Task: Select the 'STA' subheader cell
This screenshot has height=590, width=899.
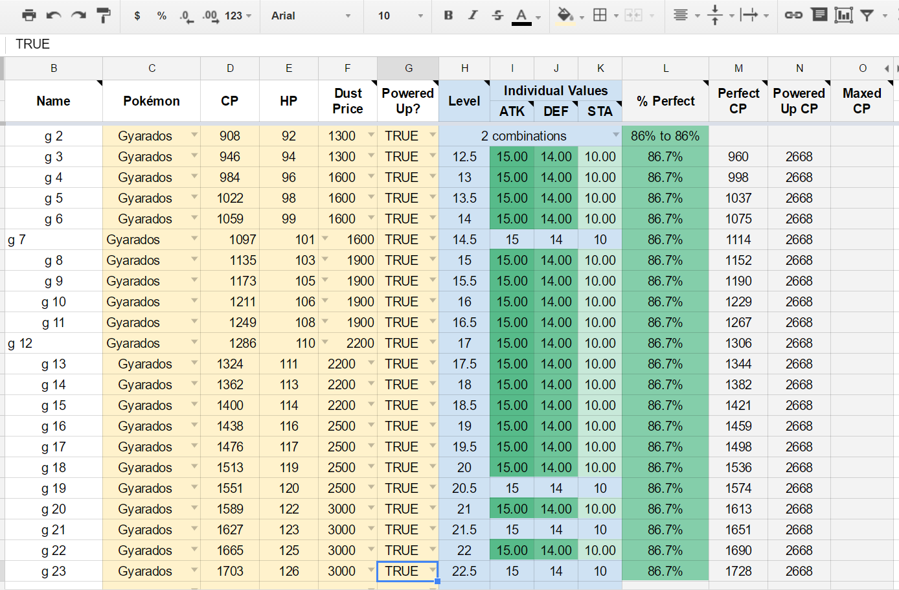Action: (600, 111)
